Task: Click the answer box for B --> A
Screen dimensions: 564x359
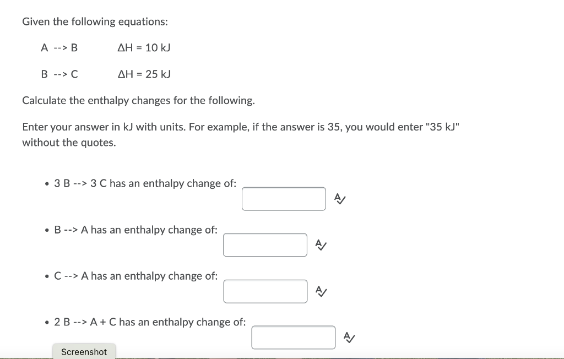Action: 265,245
